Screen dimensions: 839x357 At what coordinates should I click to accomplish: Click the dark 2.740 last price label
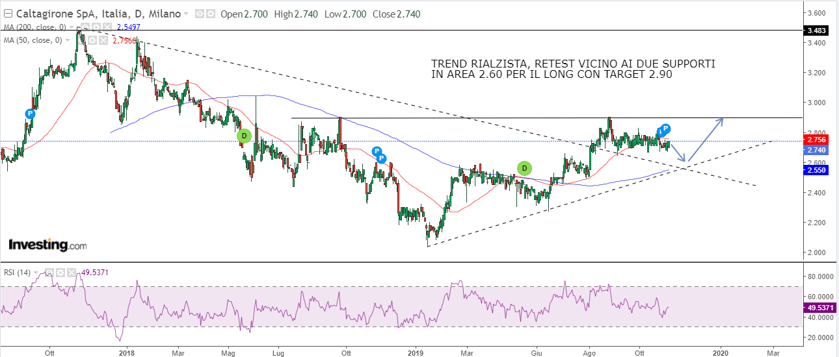coord(817,150)
